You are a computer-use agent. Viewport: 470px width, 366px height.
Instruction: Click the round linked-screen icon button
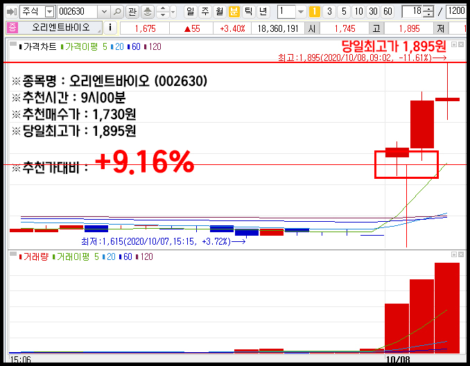coord(148,12)
